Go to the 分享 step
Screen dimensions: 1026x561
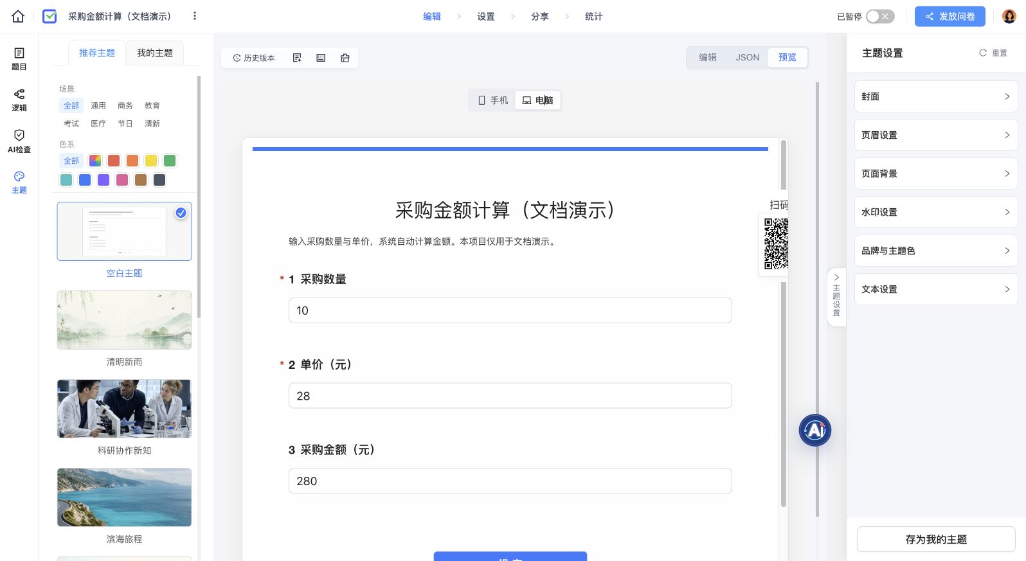pos(540,16)
